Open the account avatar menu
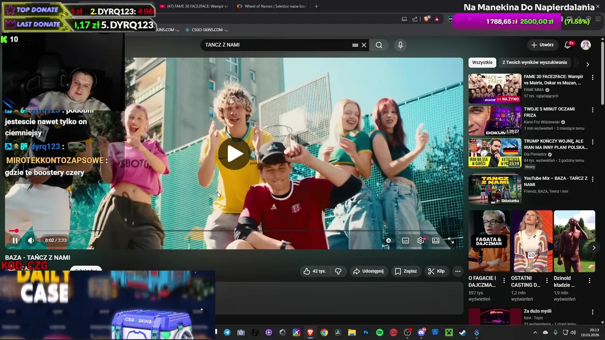 pyautogui.click(x=586, y=45)
